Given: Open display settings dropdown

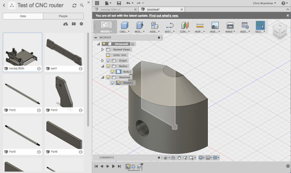Looking at the screenshot, I should pyautogui.click(x=201, y=158).
